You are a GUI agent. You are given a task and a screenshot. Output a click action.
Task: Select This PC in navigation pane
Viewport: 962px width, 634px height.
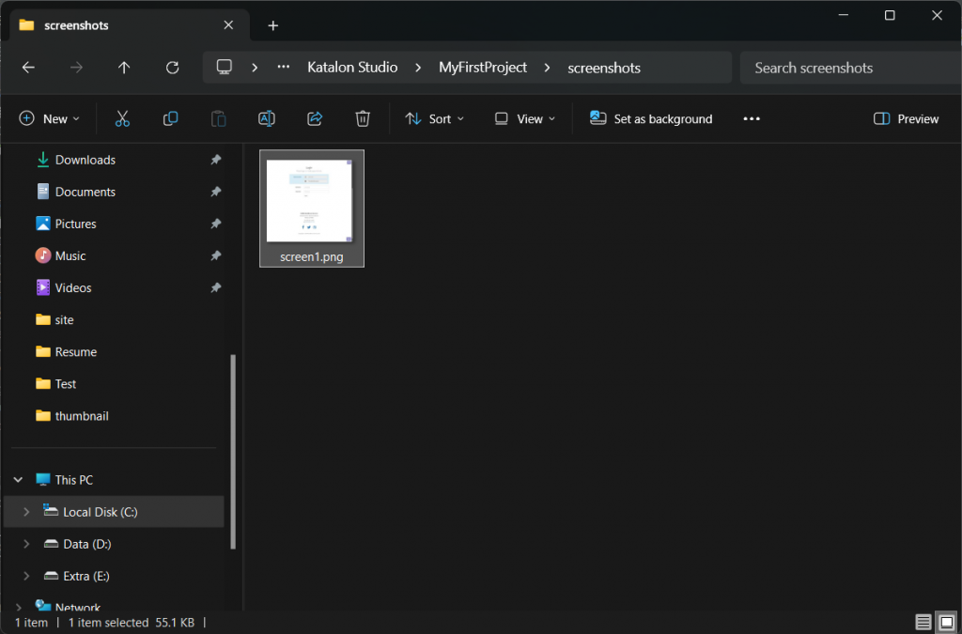[73, 479]
